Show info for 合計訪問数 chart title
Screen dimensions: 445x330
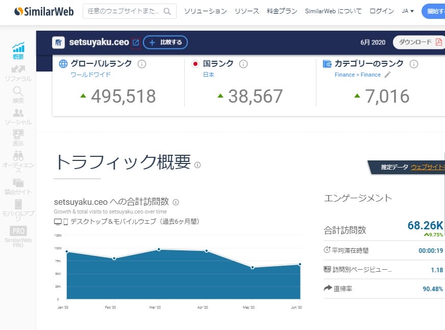click(x=176, y=202)
